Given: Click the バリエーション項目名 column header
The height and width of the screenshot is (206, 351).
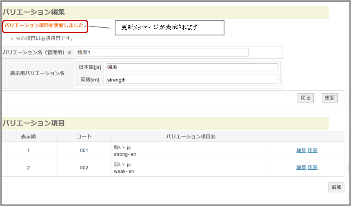Looking at the screenshot, I should (x=190, y=137).
